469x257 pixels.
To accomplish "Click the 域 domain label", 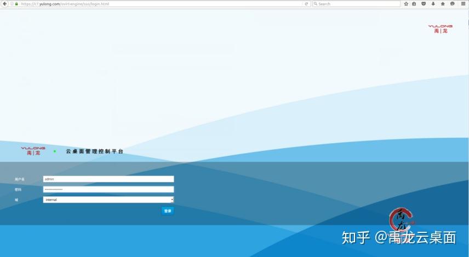I will pos(16,200).
